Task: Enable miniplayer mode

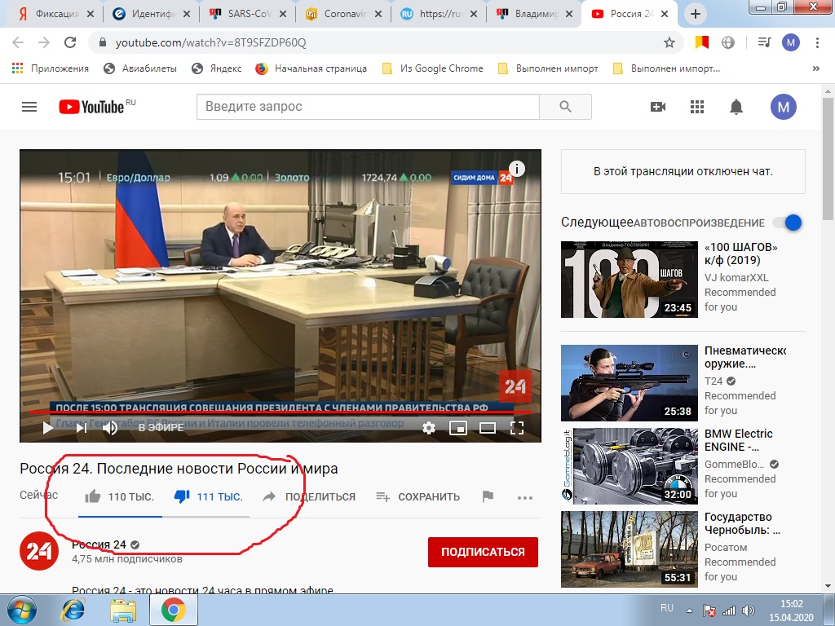Action: tap(458, 428)
